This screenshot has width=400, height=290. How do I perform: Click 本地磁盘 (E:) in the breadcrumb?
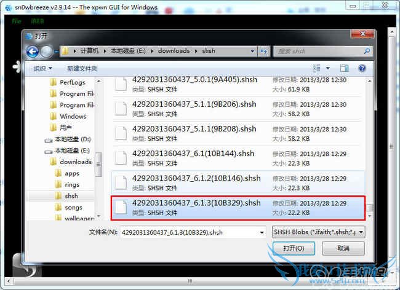pos(128,51)
